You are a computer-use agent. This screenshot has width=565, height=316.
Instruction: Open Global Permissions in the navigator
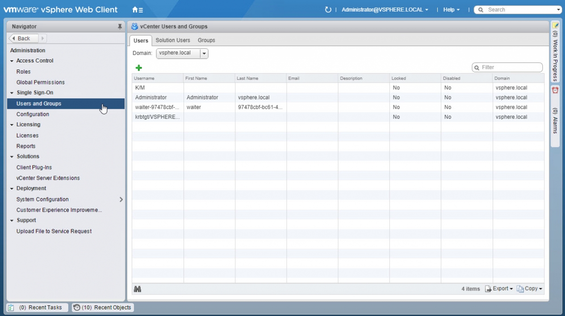pos(41,82)
